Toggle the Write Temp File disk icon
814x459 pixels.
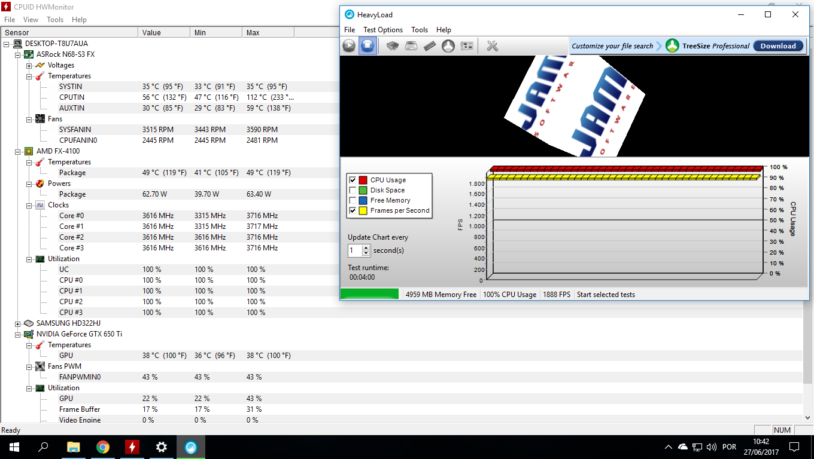point(411,45)
